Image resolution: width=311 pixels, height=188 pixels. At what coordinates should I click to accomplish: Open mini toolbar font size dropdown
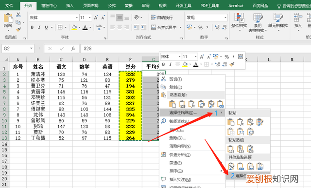[x=195, y=57]
